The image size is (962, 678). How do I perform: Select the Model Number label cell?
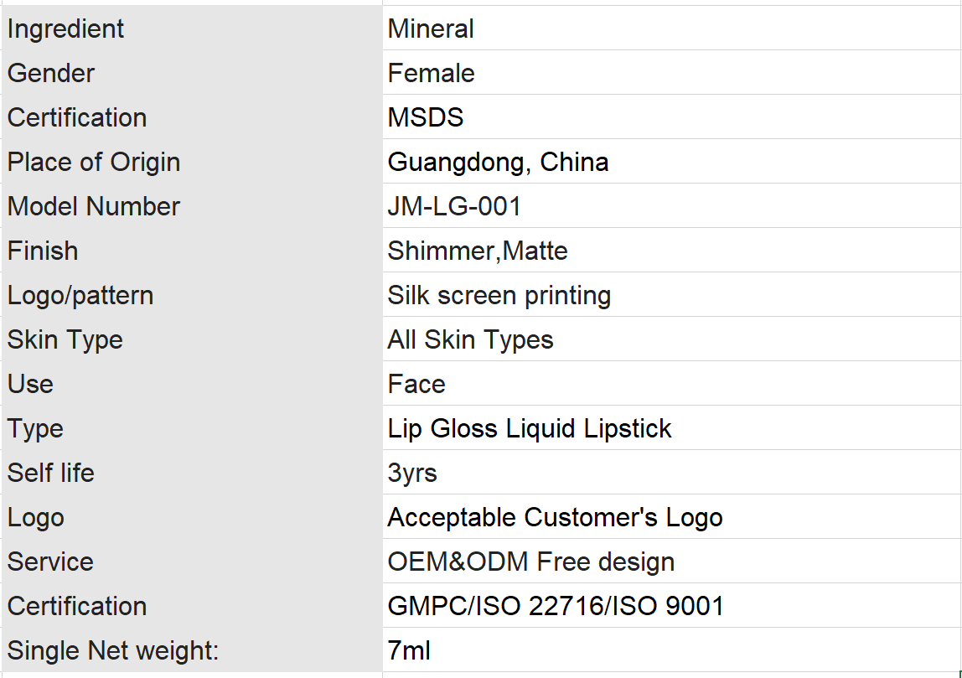tap(192, 206)
